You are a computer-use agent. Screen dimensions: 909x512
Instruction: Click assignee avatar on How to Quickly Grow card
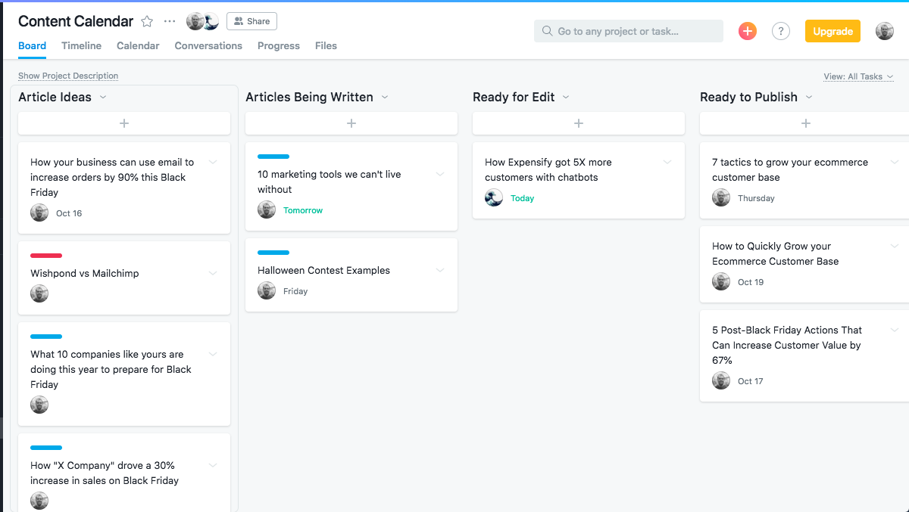pyautogui.click(x=721, y=281)
